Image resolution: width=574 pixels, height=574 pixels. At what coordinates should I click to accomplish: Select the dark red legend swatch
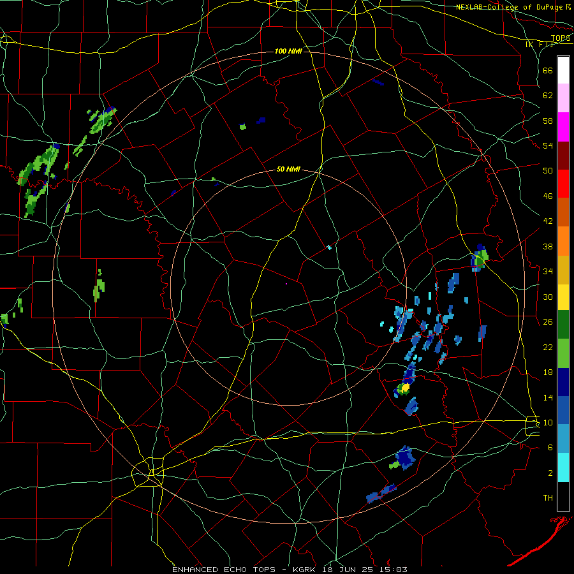[563, 156]
